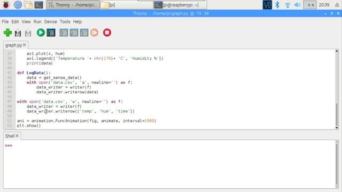The image size is (342, 192).
Task: Click the volume speaker tray icon
Action: click(x=297, y=5)
